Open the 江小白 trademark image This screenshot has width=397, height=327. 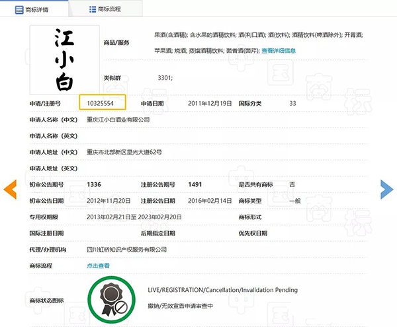click(x=65, y=60)
